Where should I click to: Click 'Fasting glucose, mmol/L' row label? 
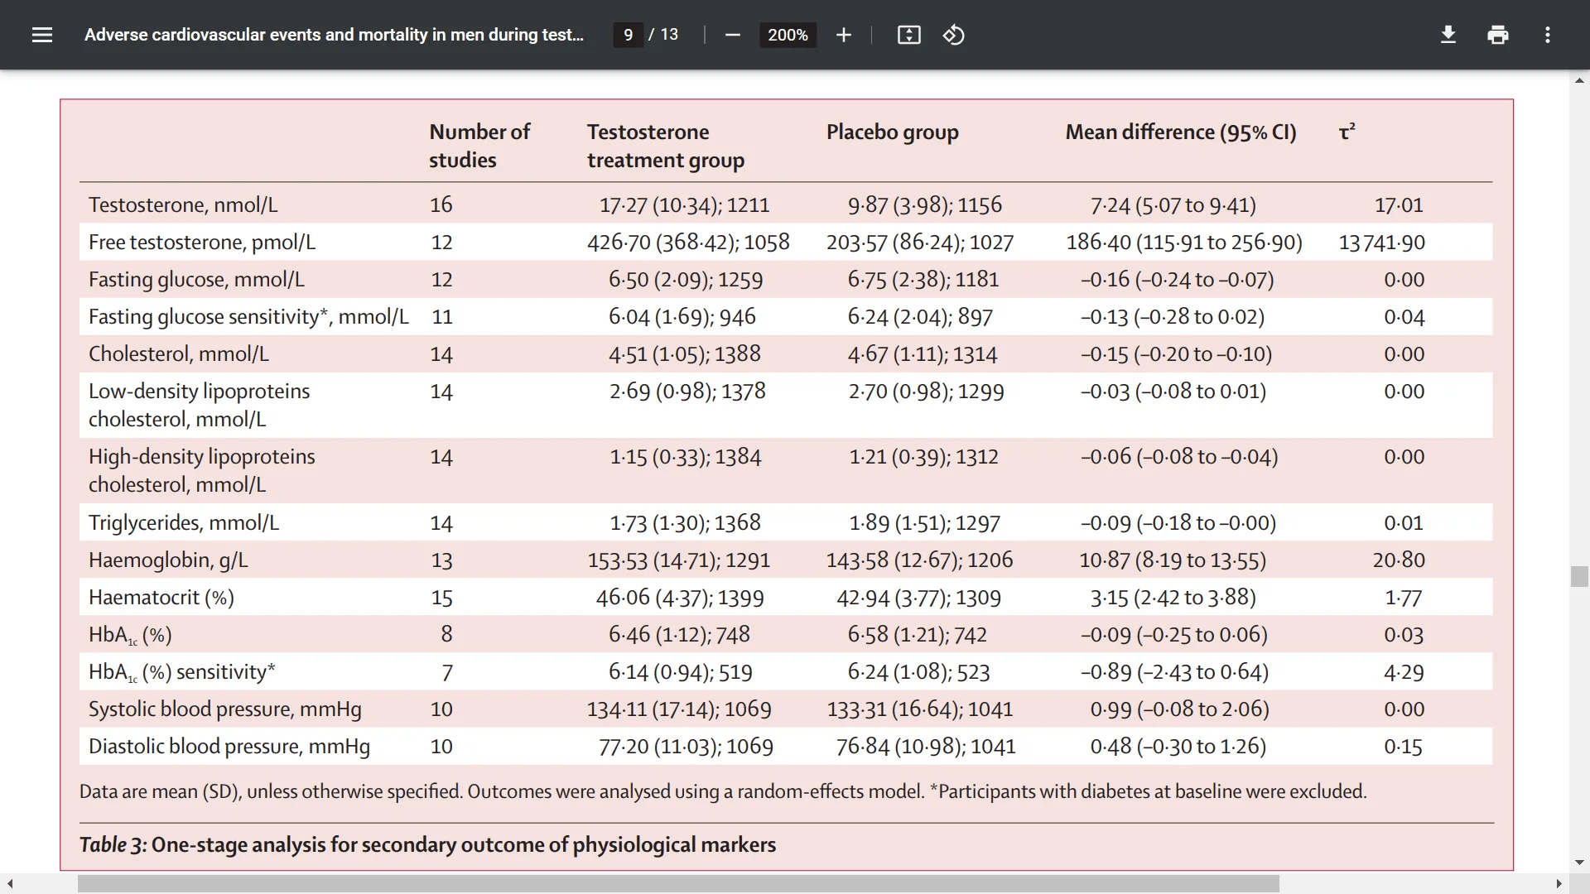[x=196, y=279]
